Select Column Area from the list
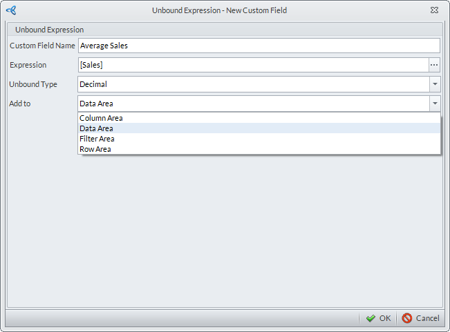450x332 pixels. coord(102,118)
